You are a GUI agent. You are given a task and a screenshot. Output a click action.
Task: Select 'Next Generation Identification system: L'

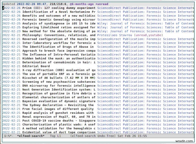[x=59, y=89]
